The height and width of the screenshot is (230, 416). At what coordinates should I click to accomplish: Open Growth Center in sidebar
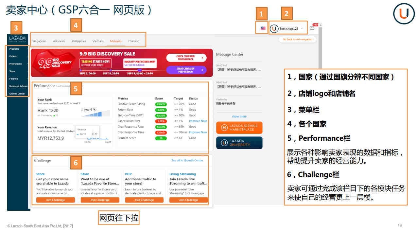17,94
